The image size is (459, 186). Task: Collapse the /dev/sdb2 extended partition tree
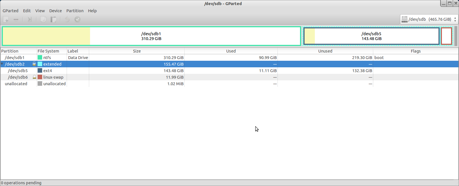2,64
